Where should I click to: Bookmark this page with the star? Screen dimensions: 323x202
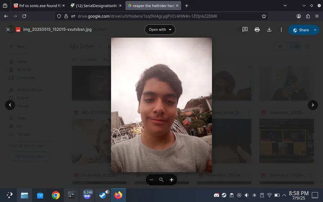pyautogui.click(x=264, y=16)
